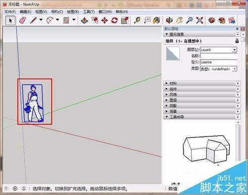The height and width of the screenshot is (195, 248).
Task: Open the 相机(C) menu
Action: (57, 12)
